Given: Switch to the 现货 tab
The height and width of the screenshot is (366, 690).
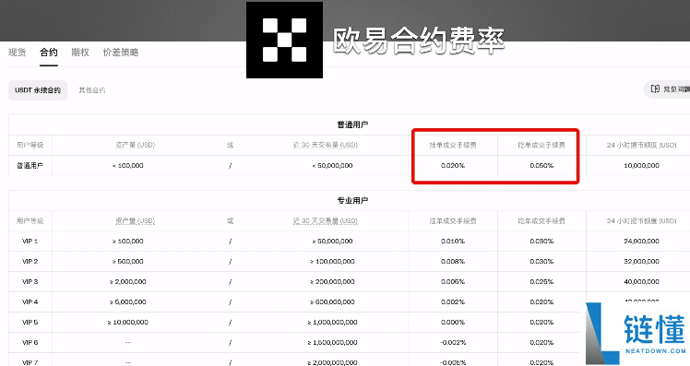Looking at the screenshot, I should coord(18,53).
